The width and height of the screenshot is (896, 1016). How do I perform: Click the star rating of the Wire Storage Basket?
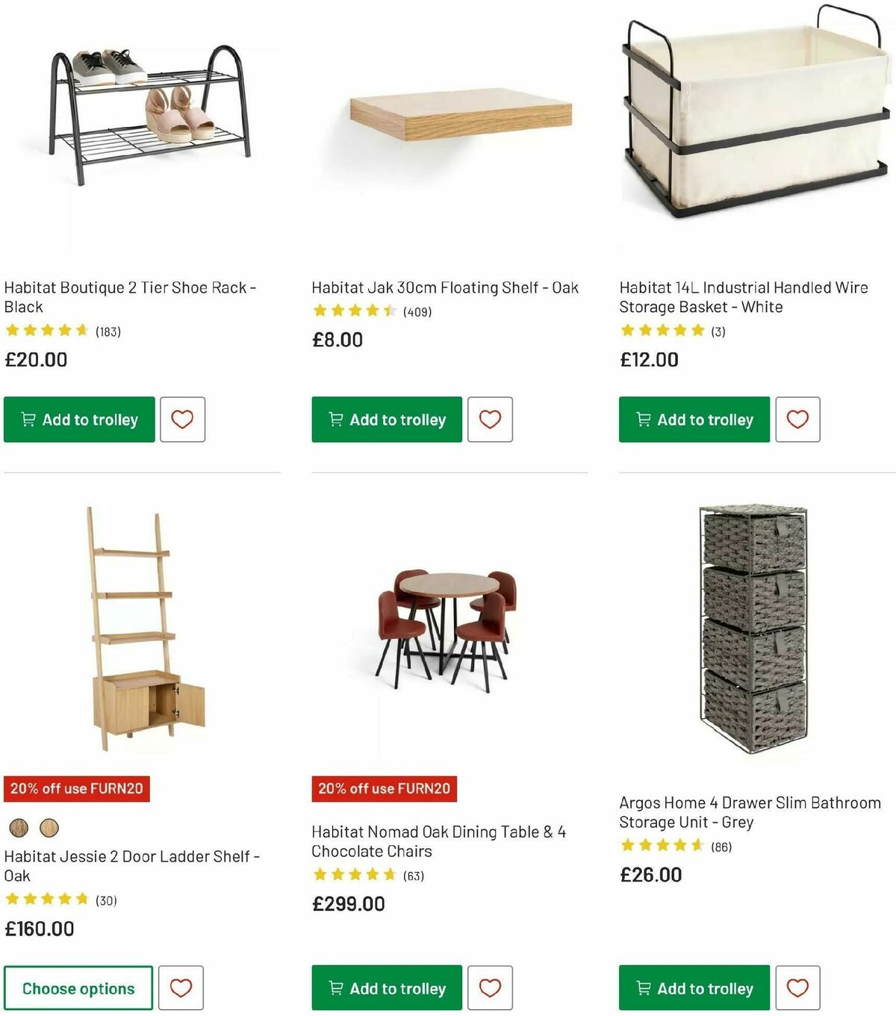pos(662,329)
